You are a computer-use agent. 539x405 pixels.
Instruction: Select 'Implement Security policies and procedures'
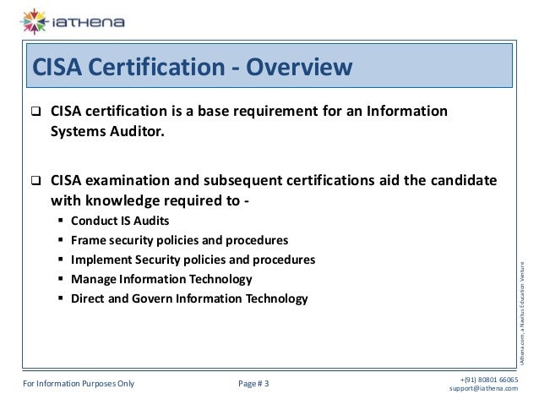point(193,260)
